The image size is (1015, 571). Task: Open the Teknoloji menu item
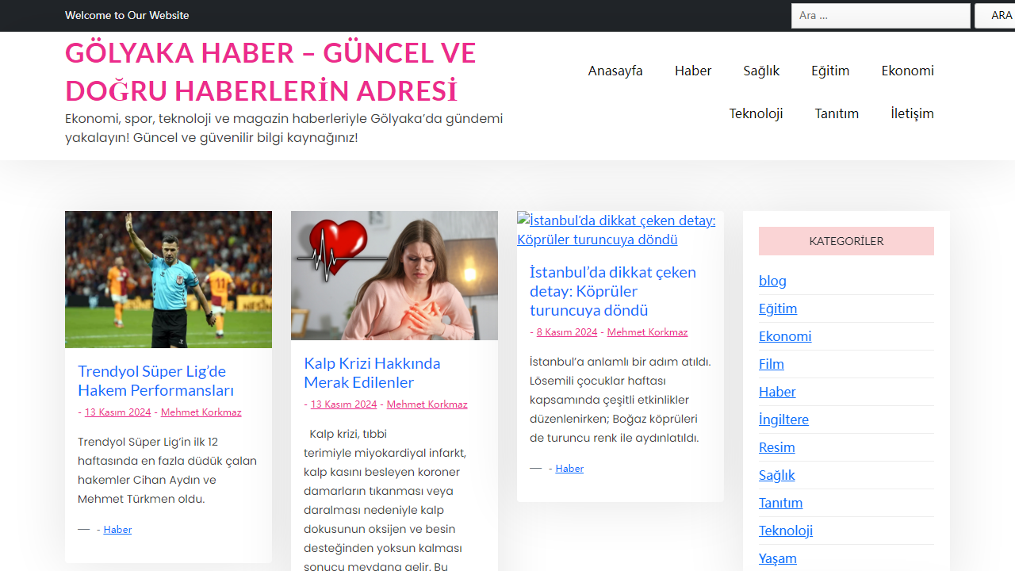point(756,113)
